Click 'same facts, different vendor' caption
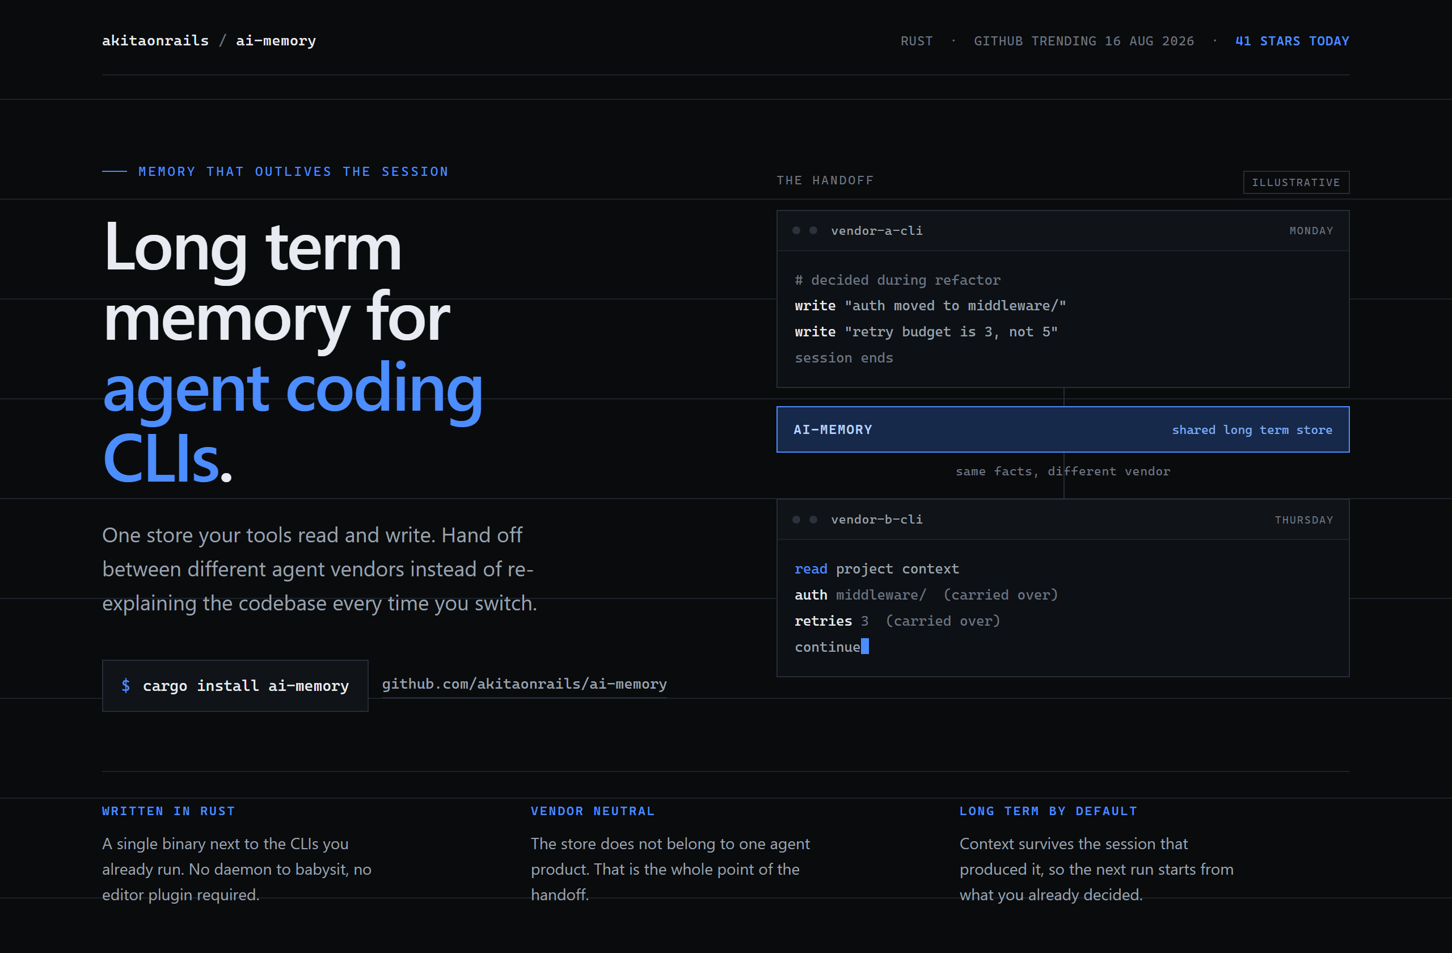This screenshot has height=953, width=1452. click(x=1063, y=471)
